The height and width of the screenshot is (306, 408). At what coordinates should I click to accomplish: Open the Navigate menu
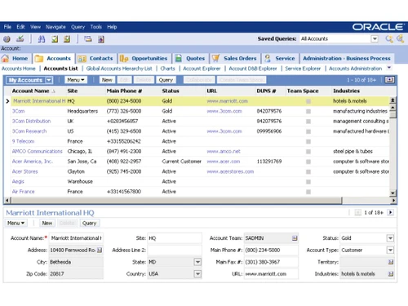pyautogui.click(x=55, y=27)
